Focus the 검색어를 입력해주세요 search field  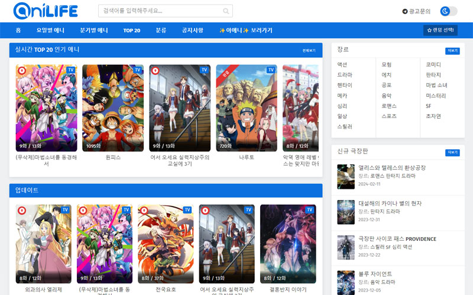point(166,11)
